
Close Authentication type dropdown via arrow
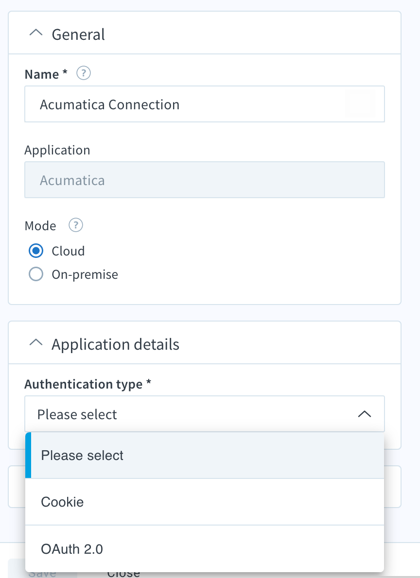[364, 414]
